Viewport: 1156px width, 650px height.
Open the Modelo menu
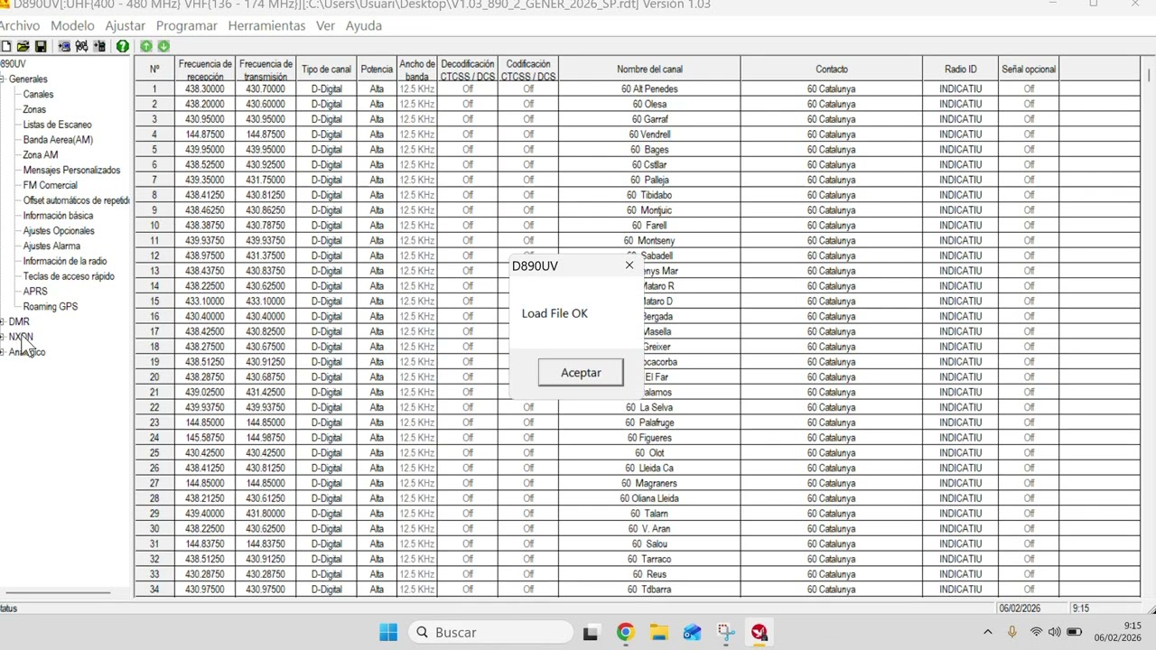pyautogui.click(x=72, y=25)
